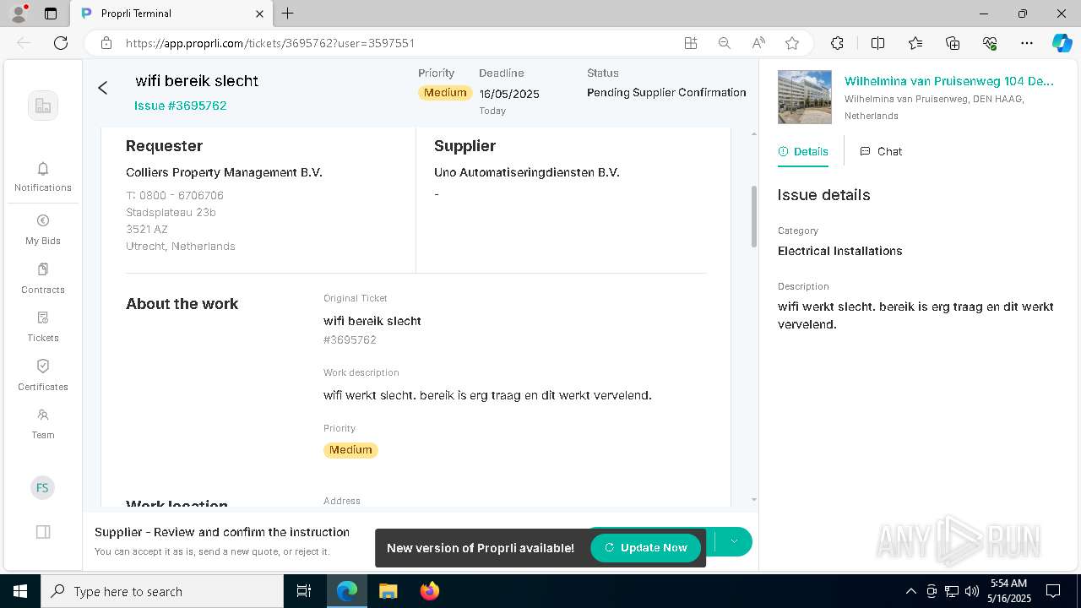
Task: Click Issue #3695762 link
Action: click(181, 106)
